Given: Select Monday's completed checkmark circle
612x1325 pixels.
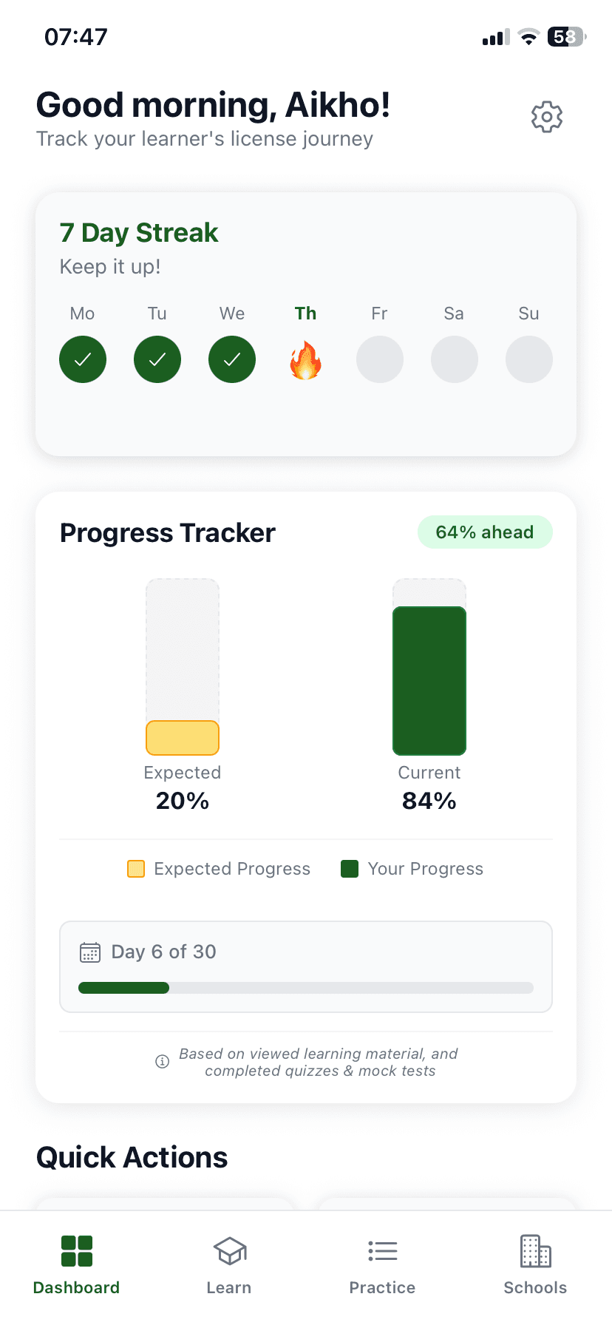Looking at the screenshot, I should click(x=83, y=359).
